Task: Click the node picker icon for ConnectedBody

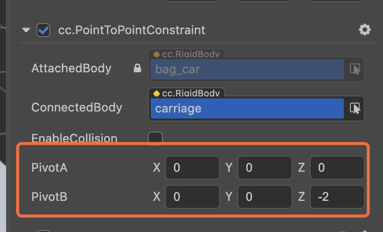Action: tap(355, 108)
